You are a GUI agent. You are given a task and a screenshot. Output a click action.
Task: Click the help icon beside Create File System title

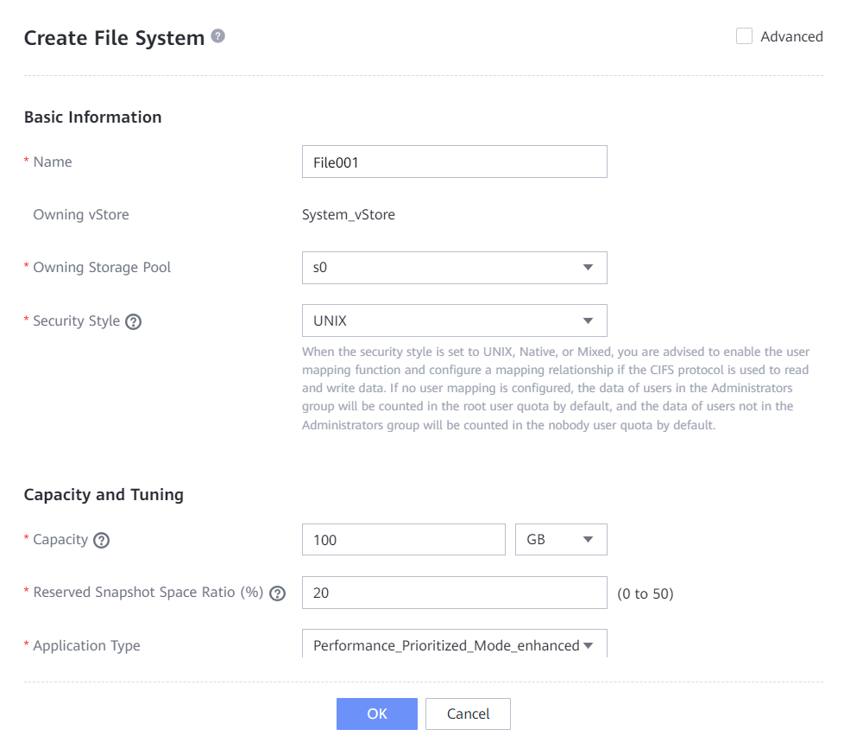[218, 36]
